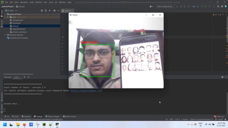Click Collapse All icon in Project panel
228x128 pixels.
(50, 11)
